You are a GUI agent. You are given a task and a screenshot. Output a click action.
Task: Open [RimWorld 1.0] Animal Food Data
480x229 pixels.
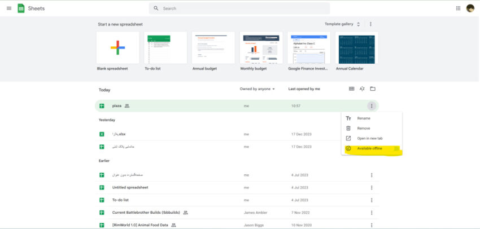coord(237,225)
